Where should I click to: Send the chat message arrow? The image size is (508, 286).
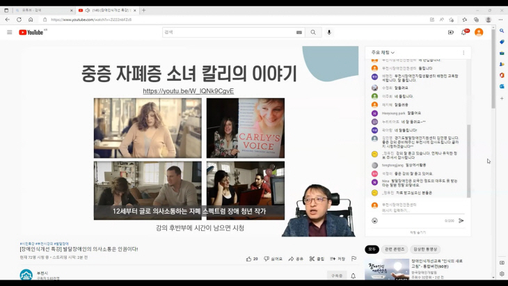461,221
